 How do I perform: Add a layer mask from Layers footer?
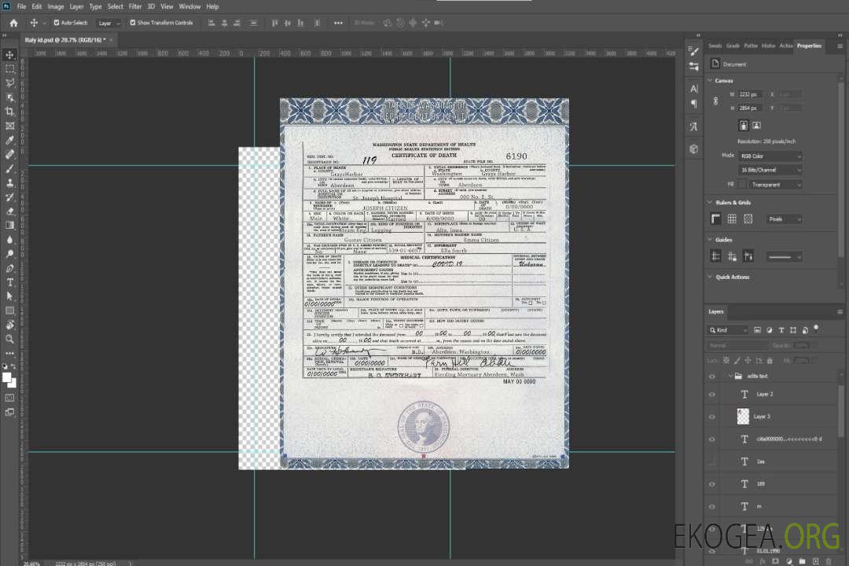pos(776,561)
